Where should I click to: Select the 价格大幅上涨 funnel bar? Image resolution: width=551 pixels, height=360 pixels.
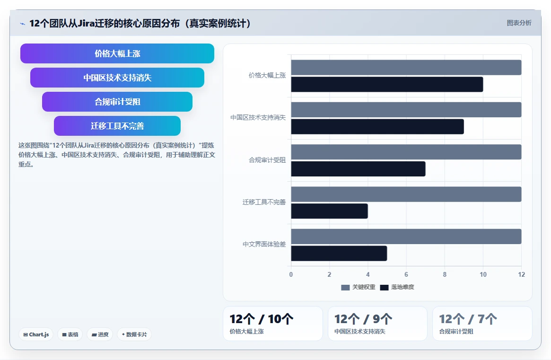click(x=117, y=53)
